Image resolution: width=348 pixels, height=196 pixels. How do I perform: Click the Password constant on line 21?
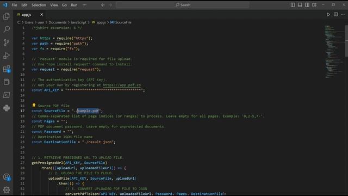pyautogui.click(x=52, y=132)
